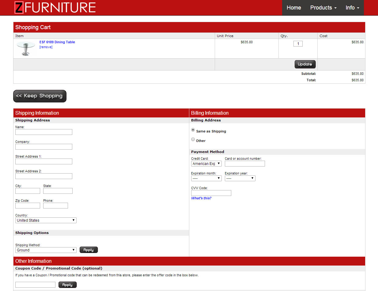Apply the selected shipping method

[89, 250]
